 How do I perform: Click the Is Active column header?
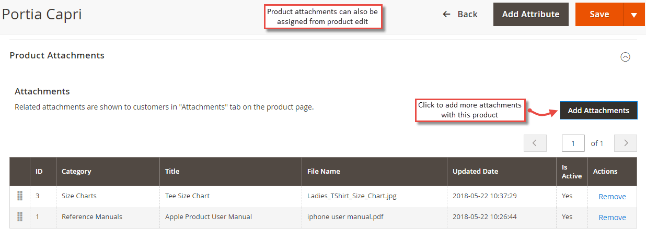(x=572, y=172)
